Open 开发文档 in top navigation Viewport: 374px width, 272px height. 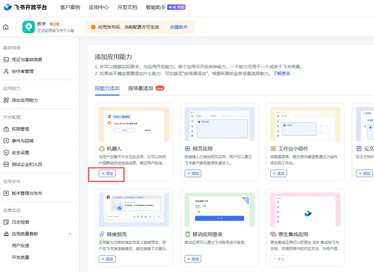tap(127, 7)
